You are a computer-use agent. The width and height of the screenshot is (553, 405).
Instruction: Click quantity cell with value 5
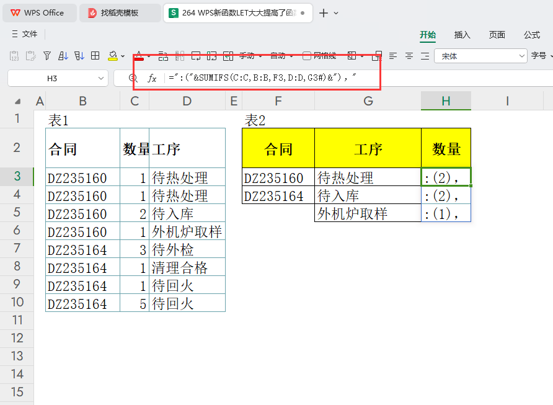[135, 303]
